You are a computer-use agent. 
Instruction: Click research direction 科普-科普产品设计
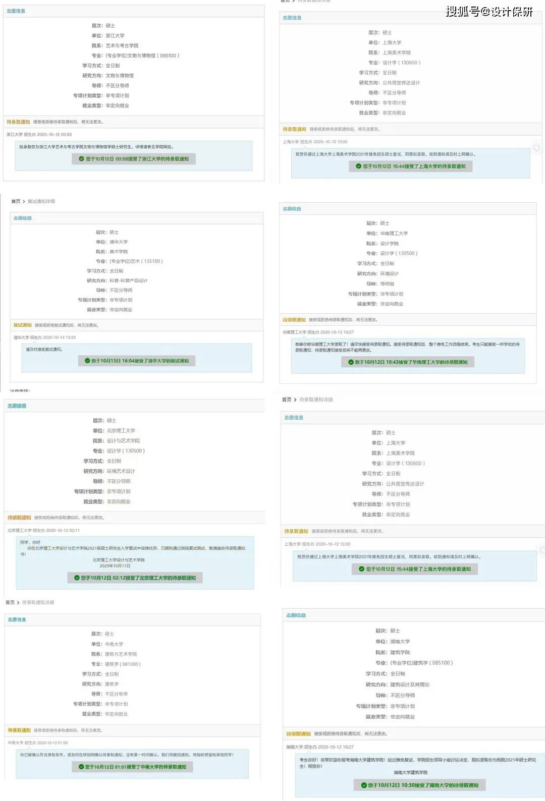pyautogui.click(x=129, y=280)
